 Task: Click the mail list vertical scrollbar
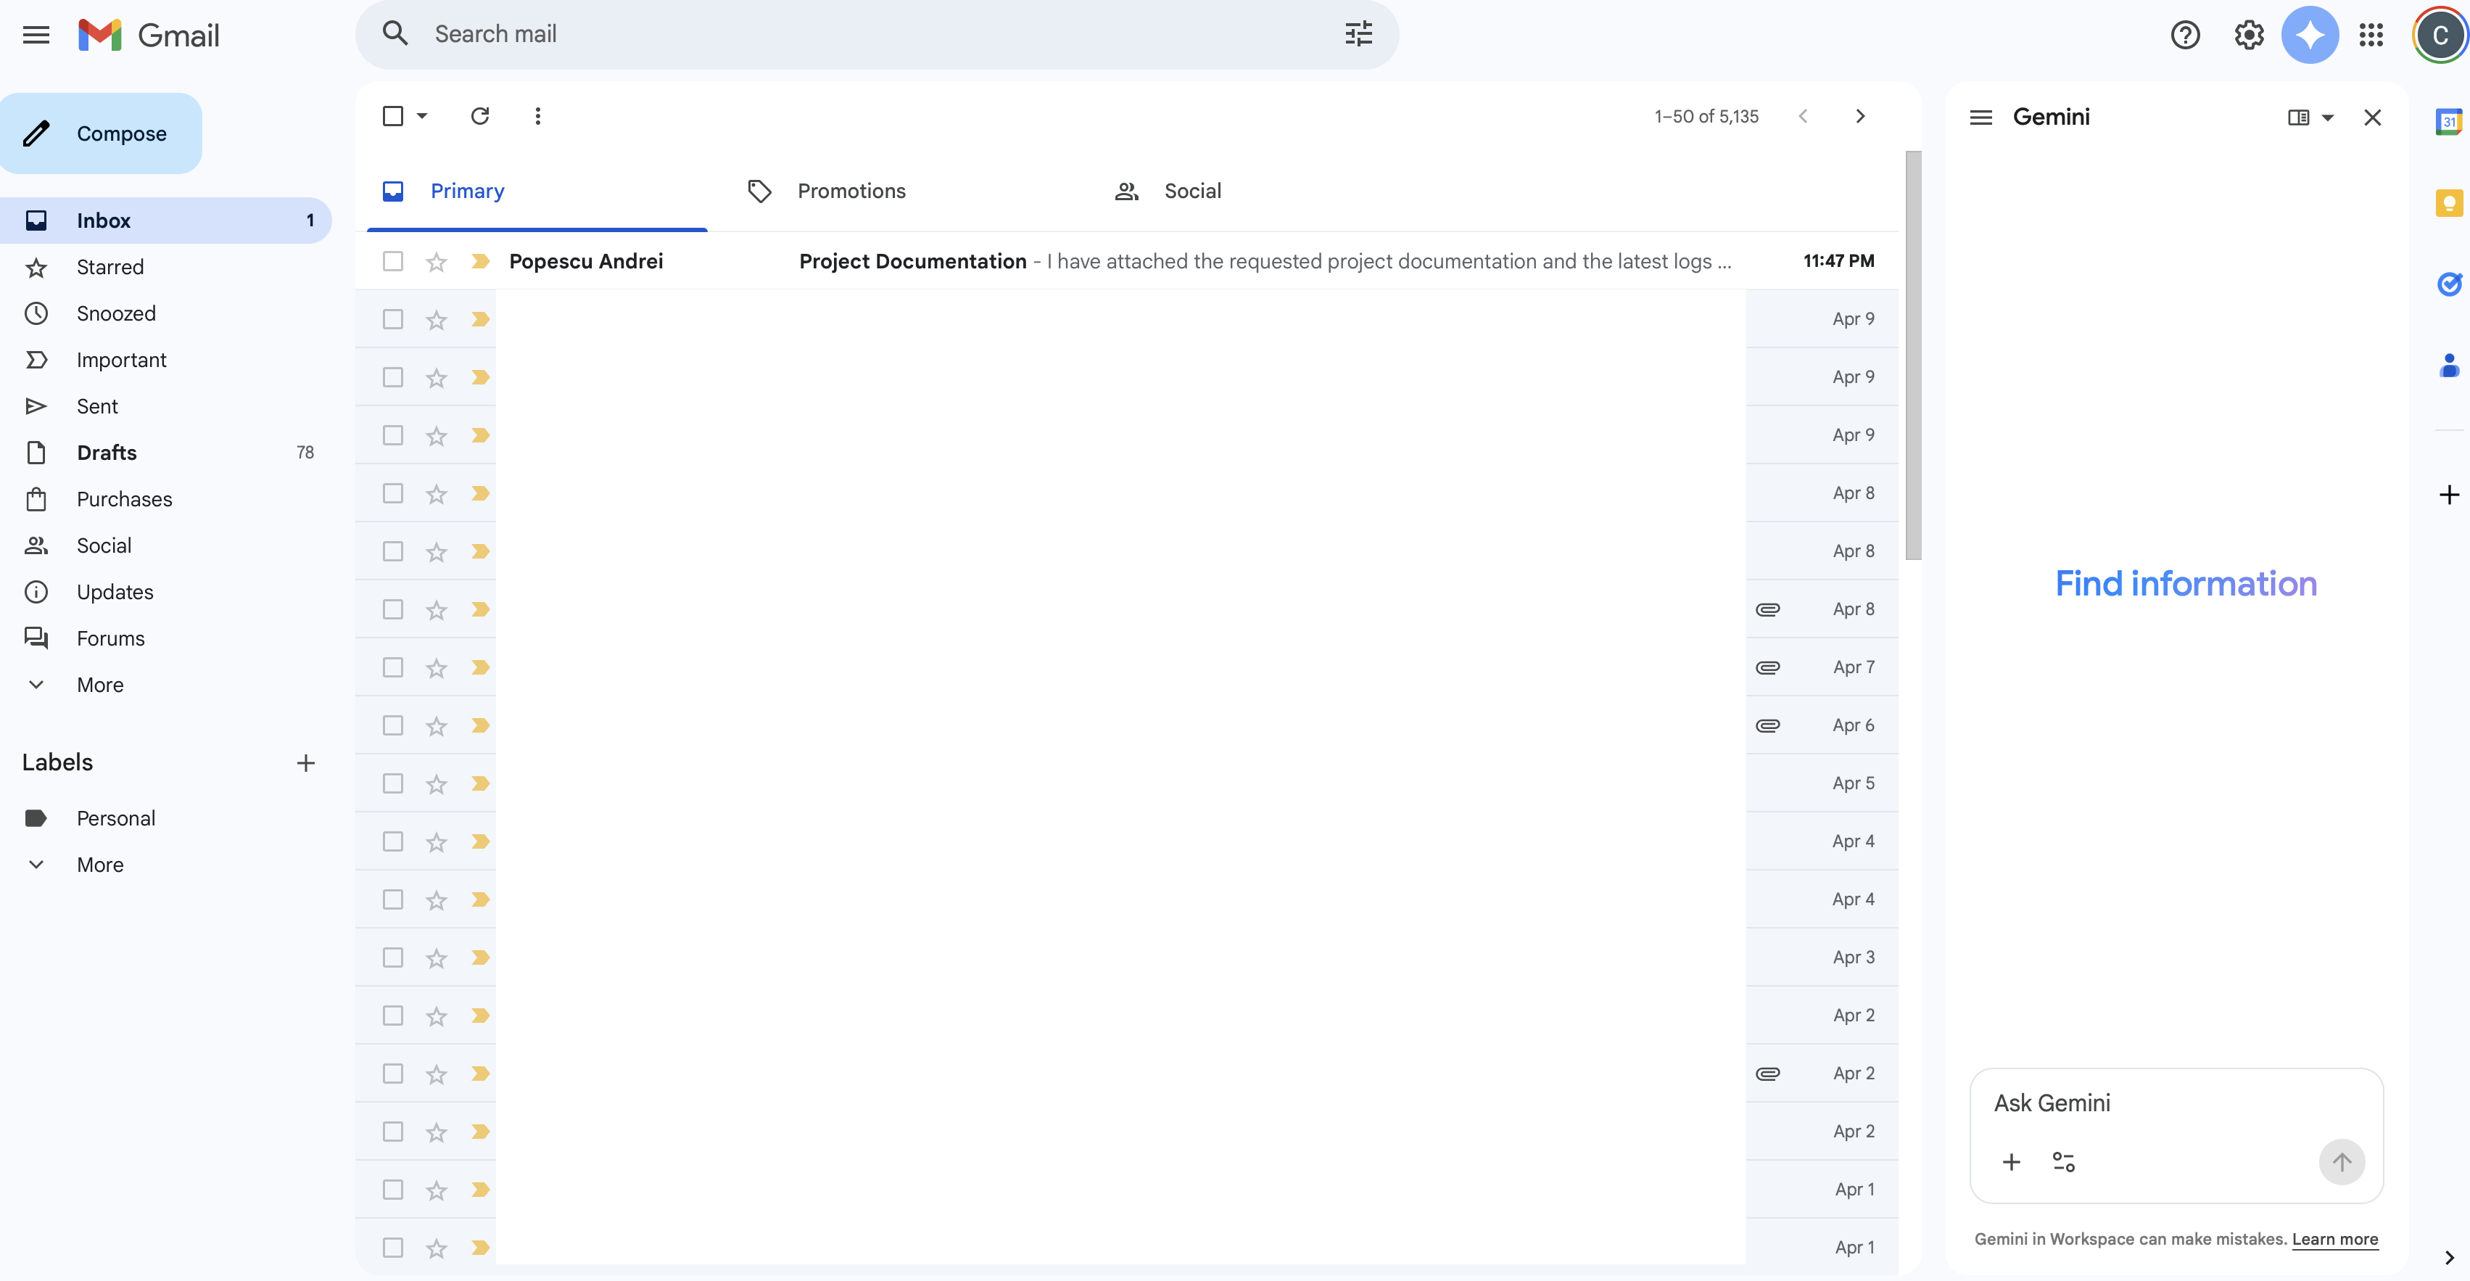1912,355
